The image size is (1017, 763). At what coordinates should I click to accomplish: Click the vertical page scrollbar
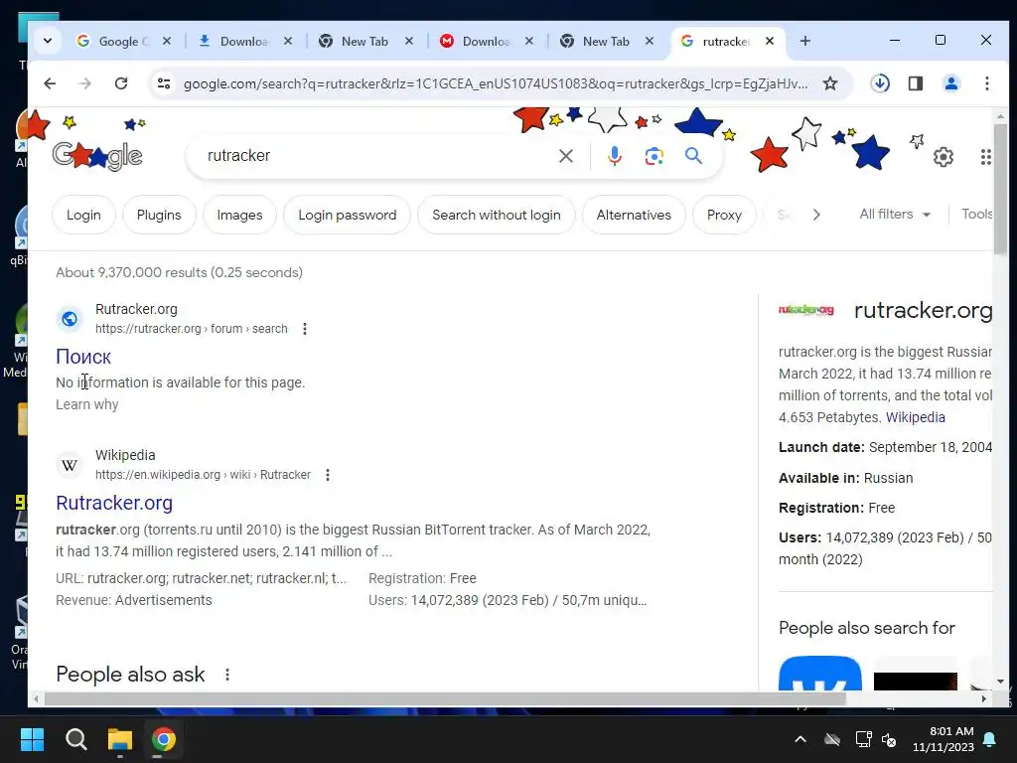[x=1000, y=188]
